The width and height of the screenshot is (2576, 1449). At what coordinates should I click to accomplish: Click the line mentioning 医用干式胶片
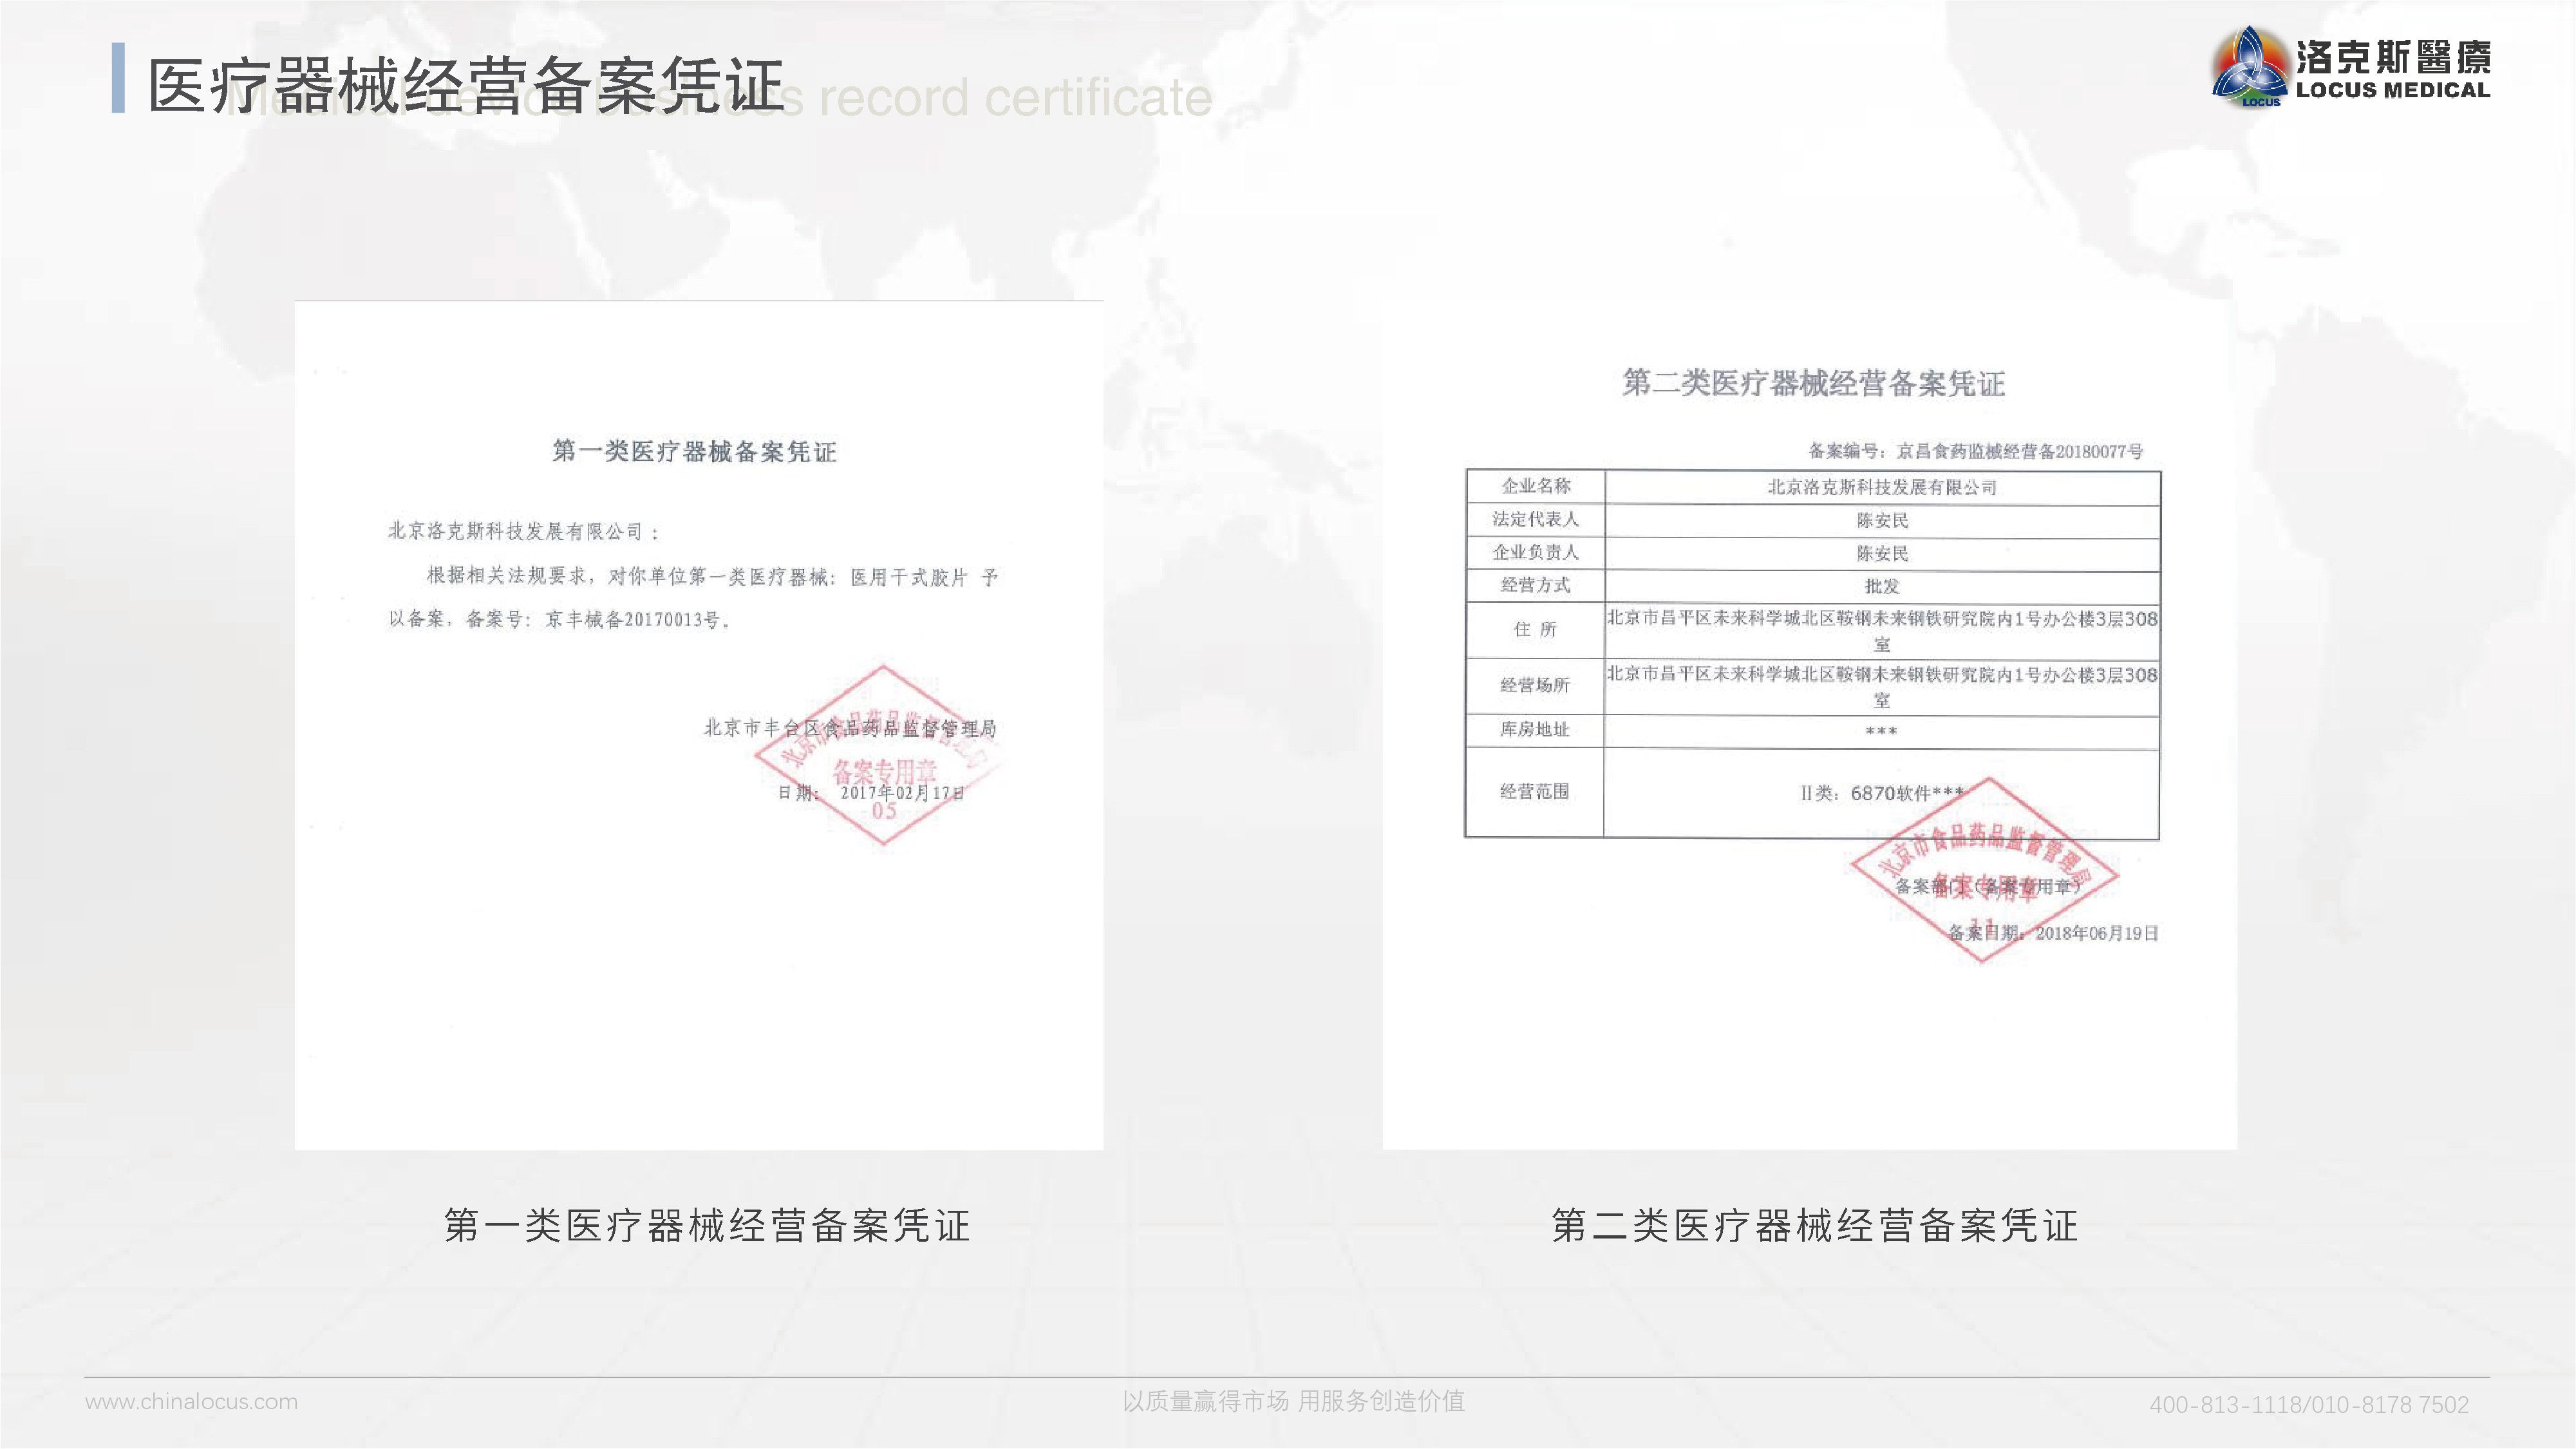click(713, 576)
